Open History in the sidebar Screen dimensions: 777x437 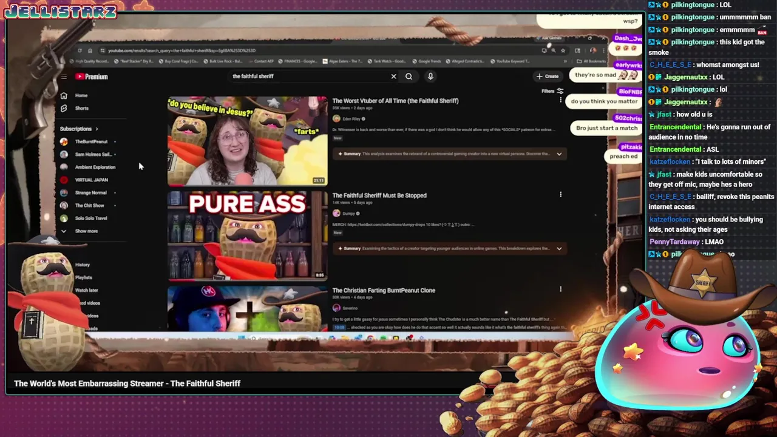coord(82,265)
